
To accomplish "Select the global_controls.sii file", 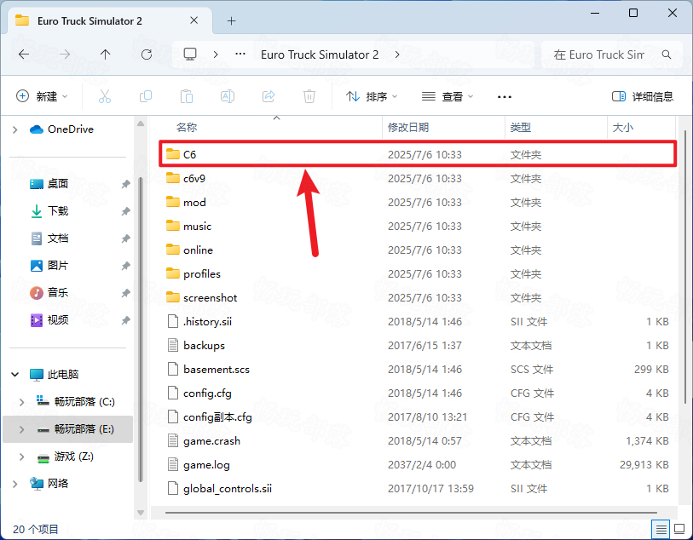I will coord(418,488).
